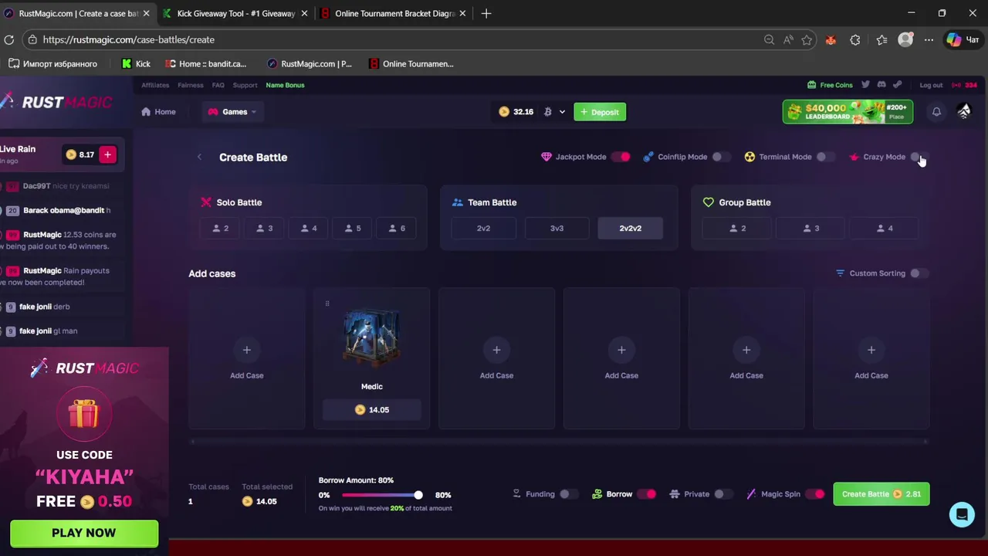Screen dimensions: 988x556
Task: Switch to Kick Giveaway Tool browser tab
Action: coord(235,13)
